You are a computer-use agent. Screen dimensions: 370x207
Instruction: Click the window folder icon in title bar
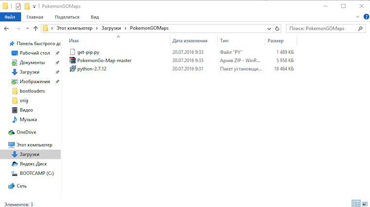click(5, 6)
